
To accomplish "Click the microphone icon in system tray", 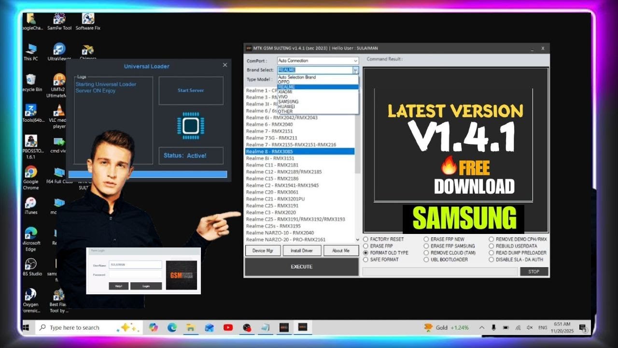I will click(493, 328).
